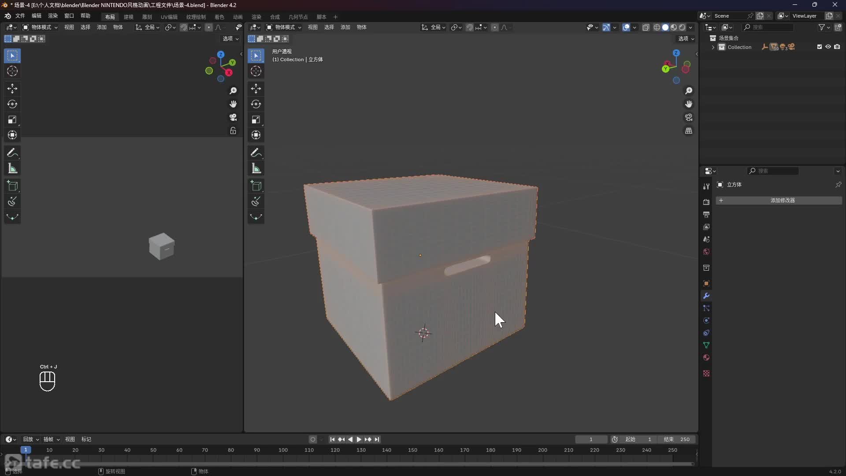The image size is (846, 476).
Task: Jump to the start frame in timeline
Action: 332,439
